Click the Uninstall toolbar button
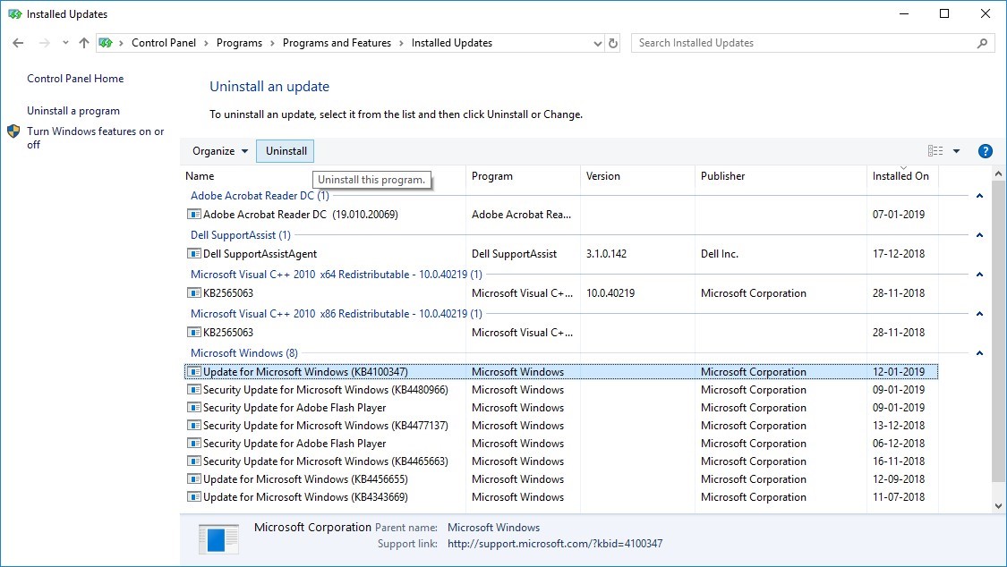 [286, 151]
